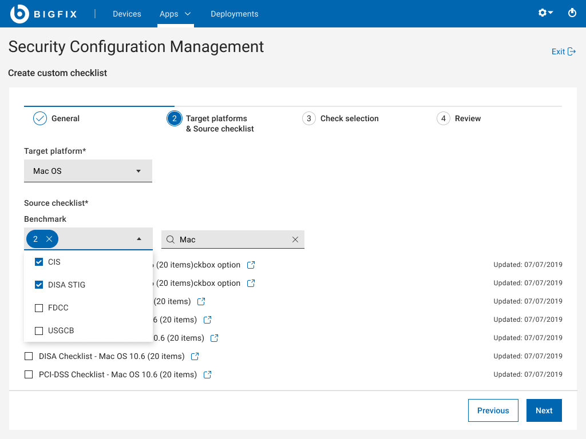This screenshot has width=586, height=439.
Task: Click step 2 circle indicator
Action: (x=174, y=118)
